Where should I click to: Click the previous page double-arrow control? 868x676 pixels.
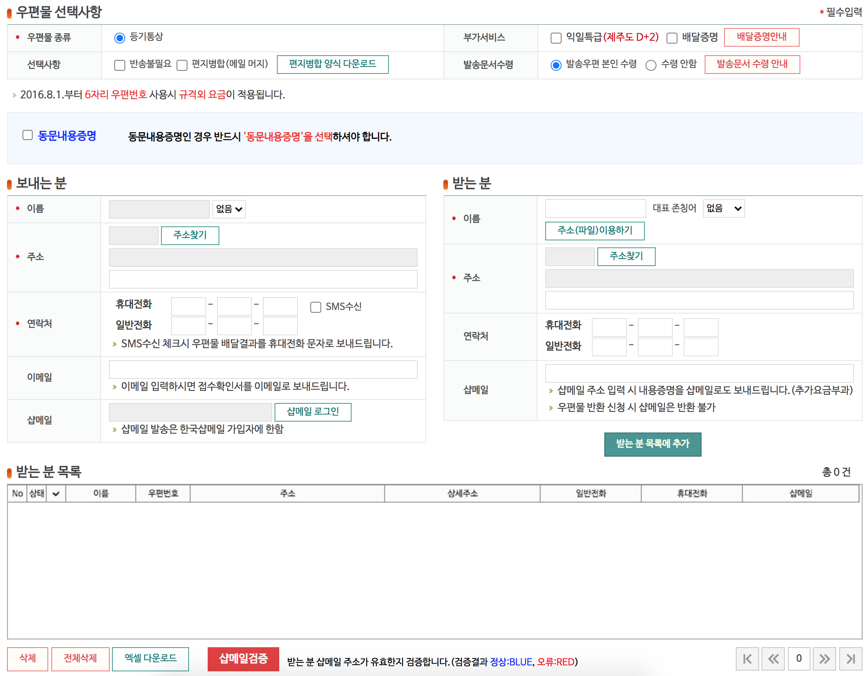click(774, 658)
